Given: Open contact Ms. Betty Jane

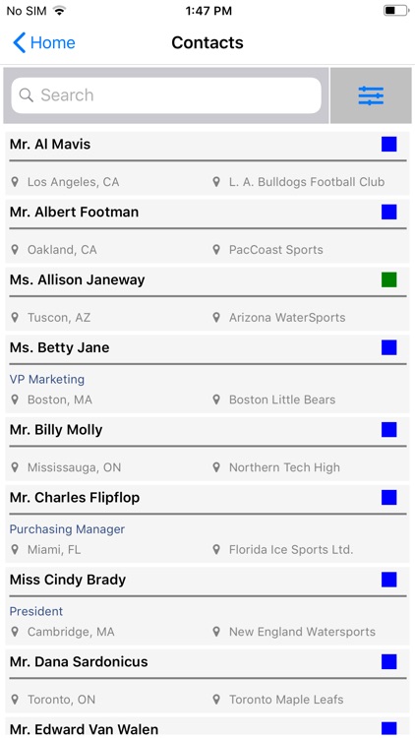Looking at the screenshot, I should (x=207, y=374).
